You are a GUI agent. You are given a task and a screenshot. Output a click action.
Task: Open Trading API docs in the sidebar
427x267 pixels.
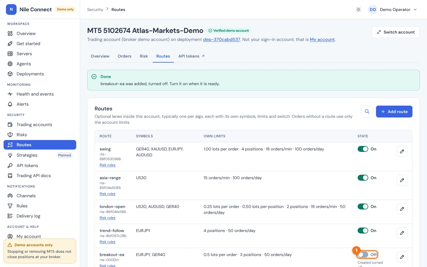tap(40, 176)
